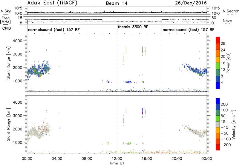Click the blue bottom of the power color bar
Viewport: 239px width, 165px height.
[x=218, y=85]
